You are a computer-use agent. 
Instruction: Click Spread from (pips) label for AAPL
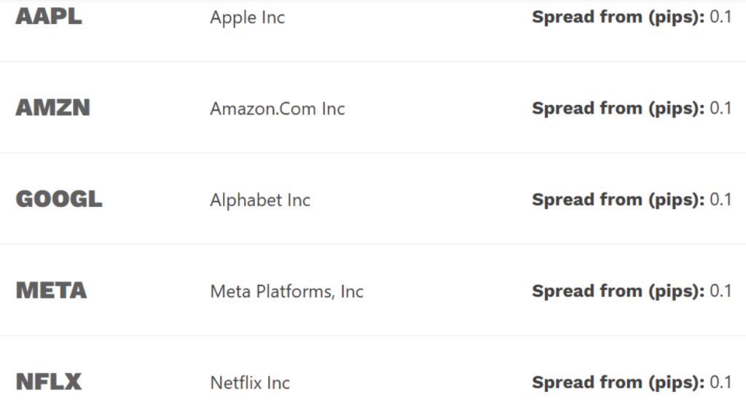pyautogui.click(x=618, y=17)
